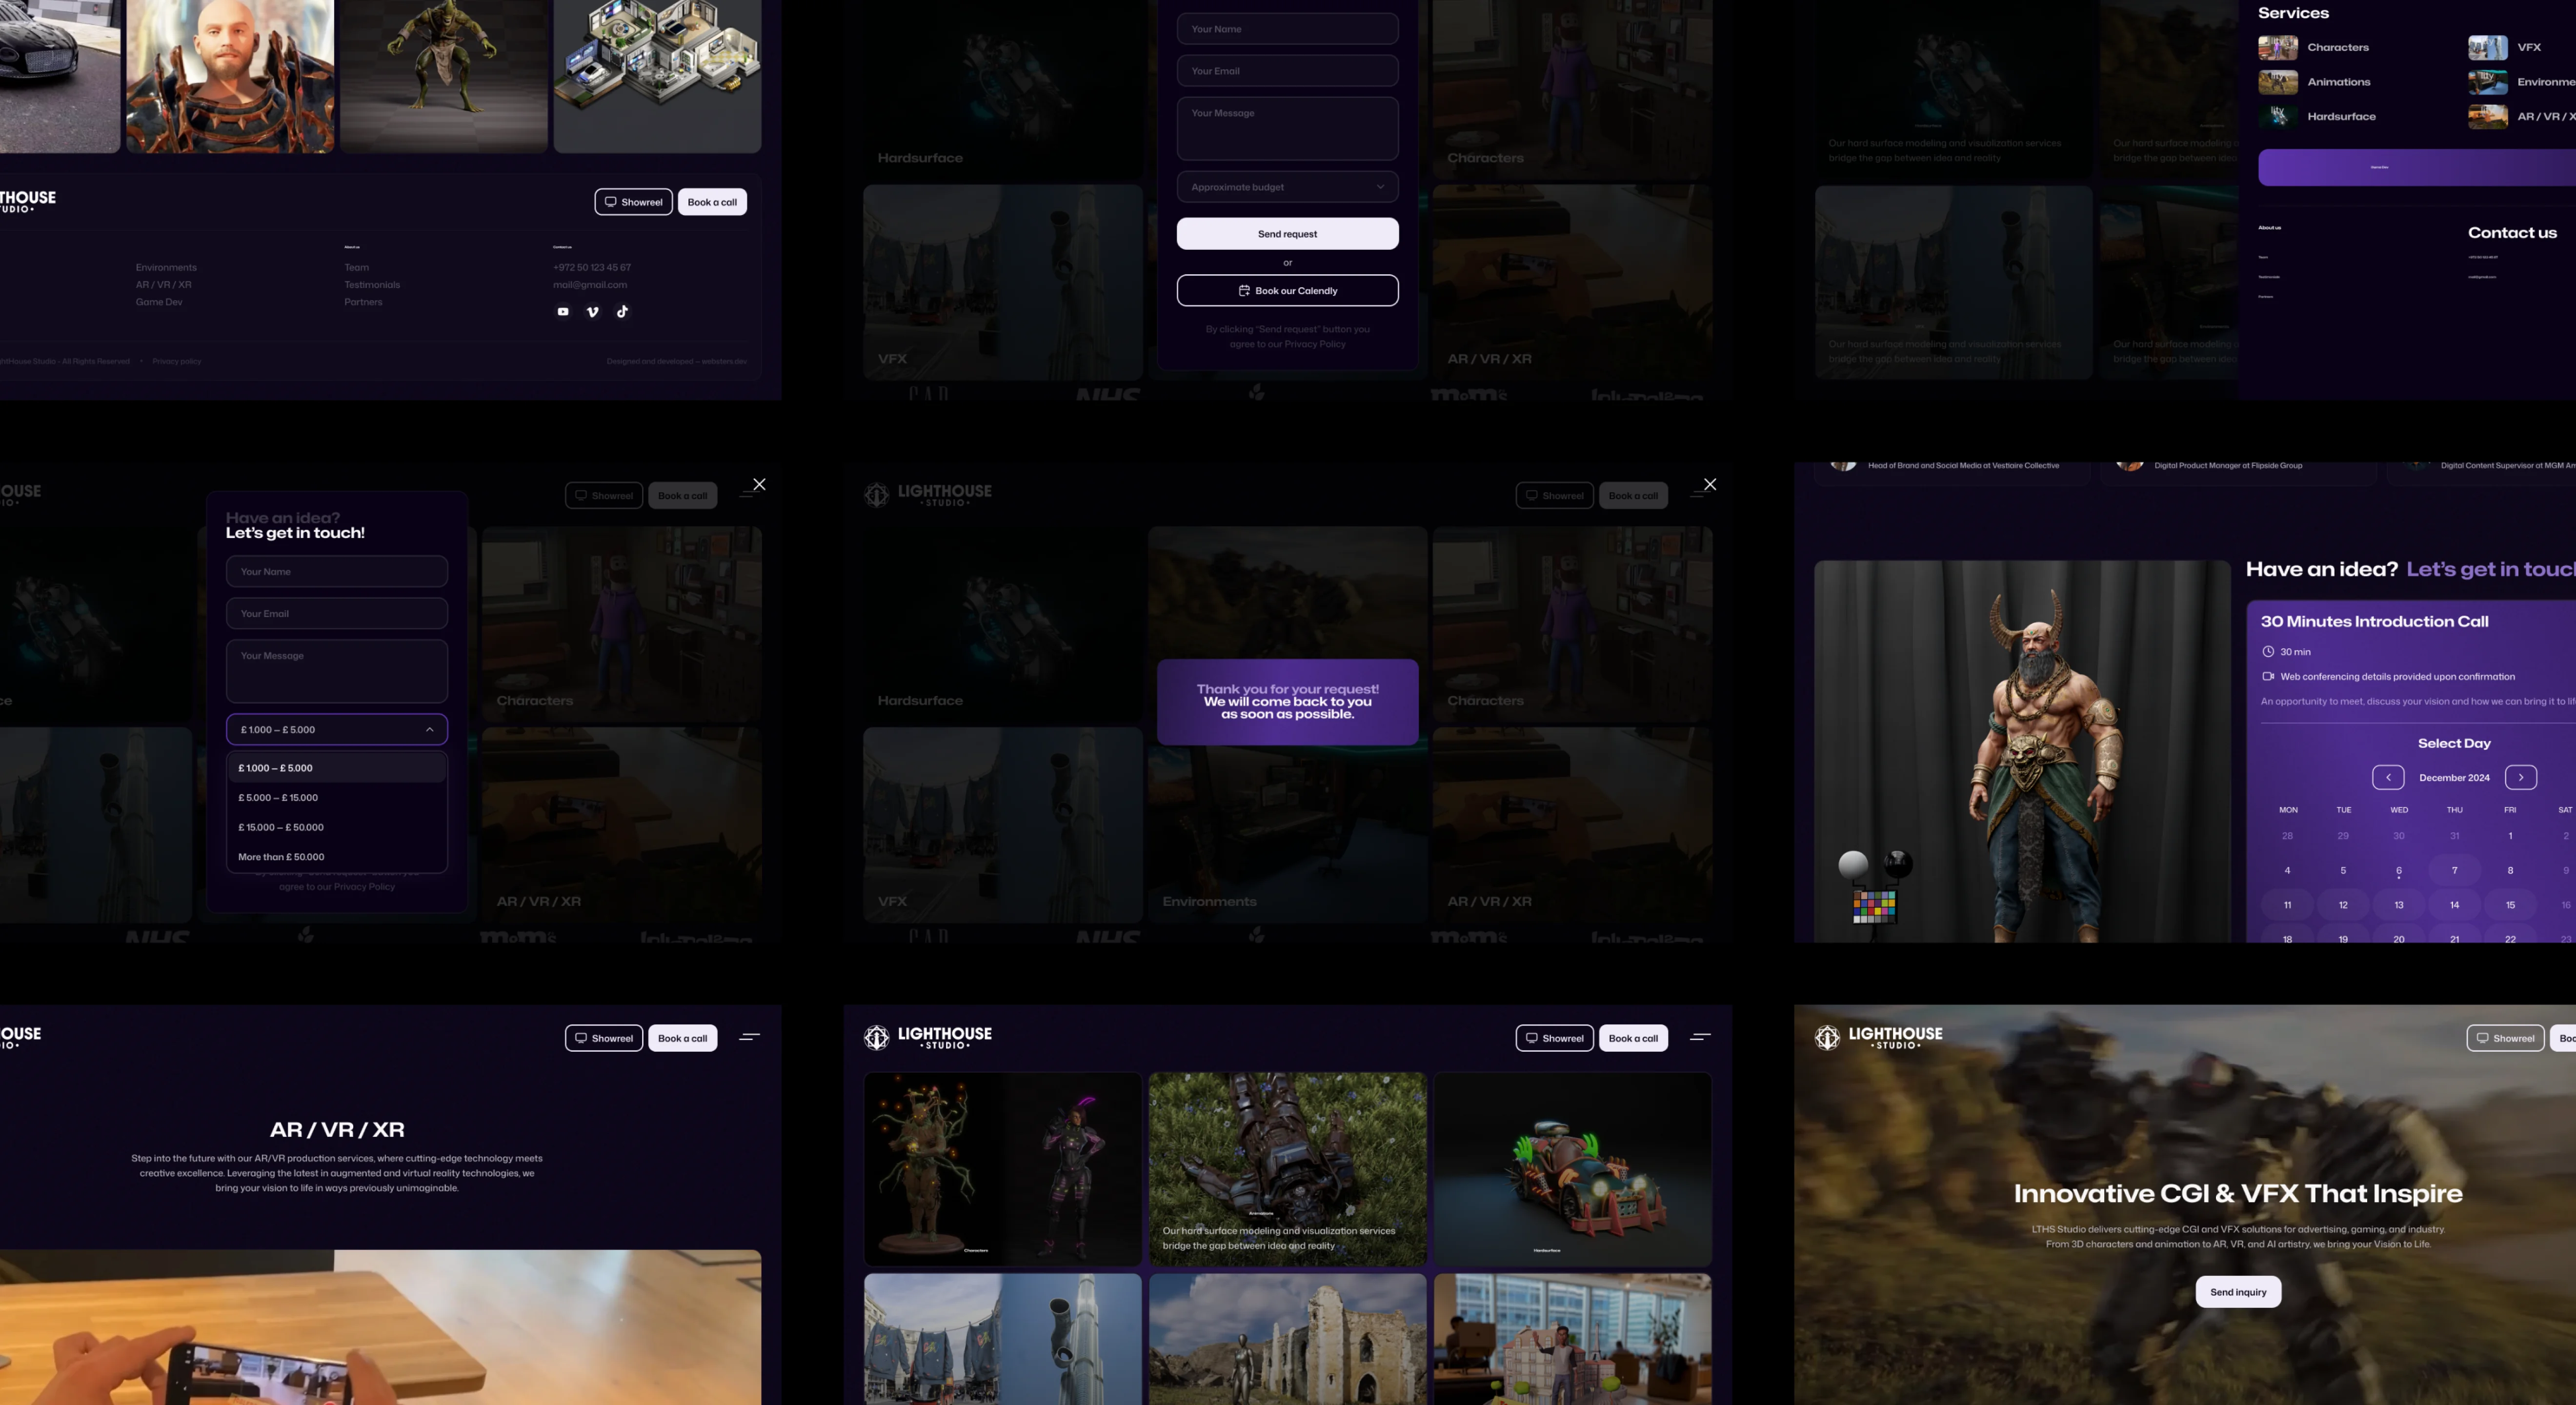This screenshot has width=2576, height=1405.
Task: Click the Book our Calendly button
Action: (x=1288, y=291)
